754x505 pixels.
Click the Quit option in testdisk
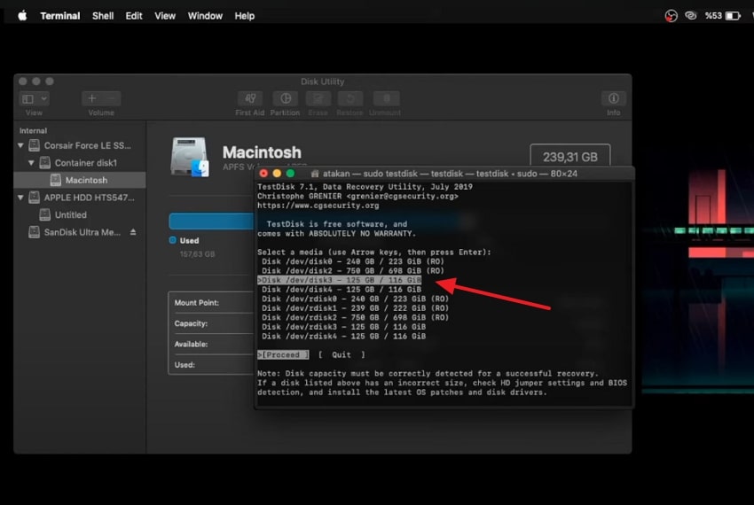342,354
